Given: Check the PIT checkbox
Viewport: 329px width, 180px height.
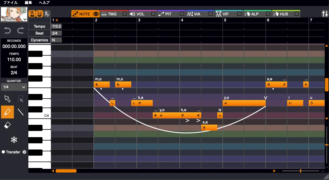Looking at the screenshot, I should [x=182, y=14].
